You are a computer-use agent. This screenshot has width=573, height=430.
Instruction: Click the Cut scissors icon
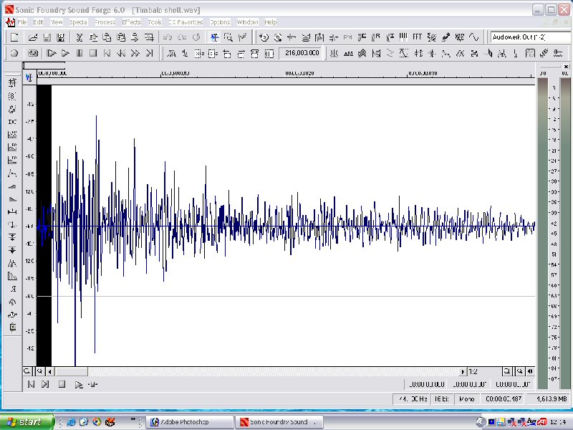click(80, 37)
